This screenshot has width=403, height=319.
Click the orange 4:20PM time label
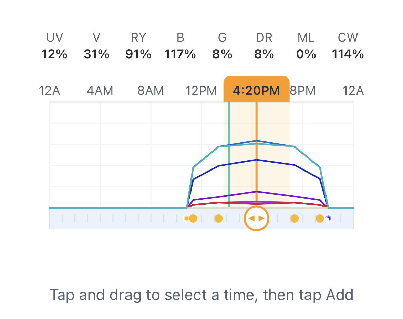[256, 91]
